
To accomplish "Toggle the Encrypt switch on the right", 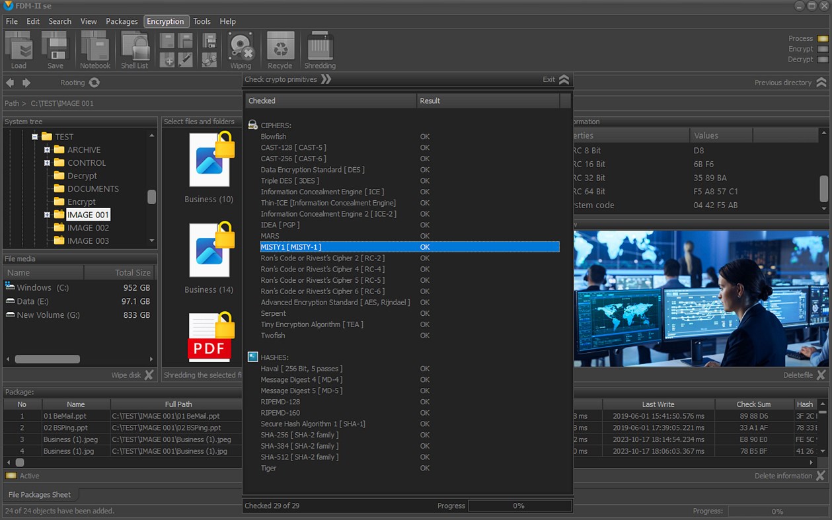I will [x=822, y=48].
